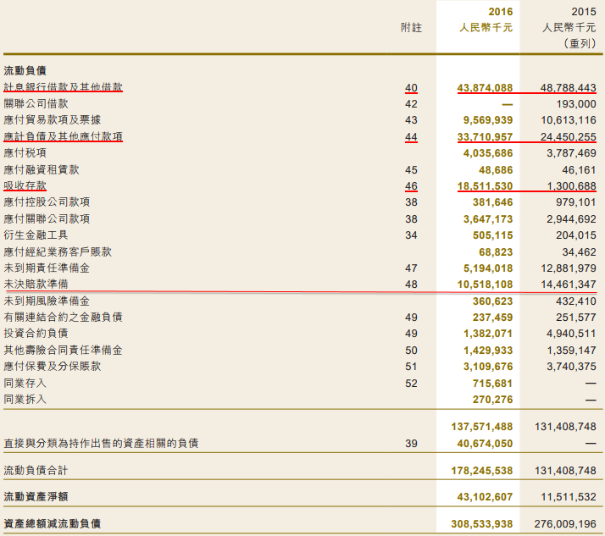
Task: Click the 吸收存款 row label
Action: 24,185
